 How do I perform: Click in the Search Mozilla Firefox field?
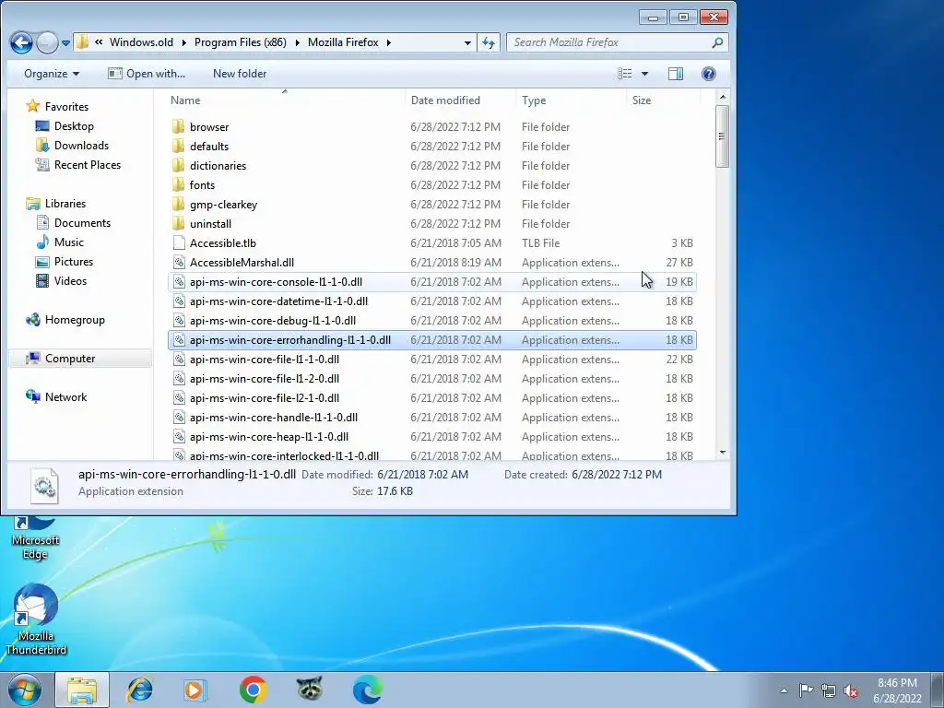coord(617,42)
